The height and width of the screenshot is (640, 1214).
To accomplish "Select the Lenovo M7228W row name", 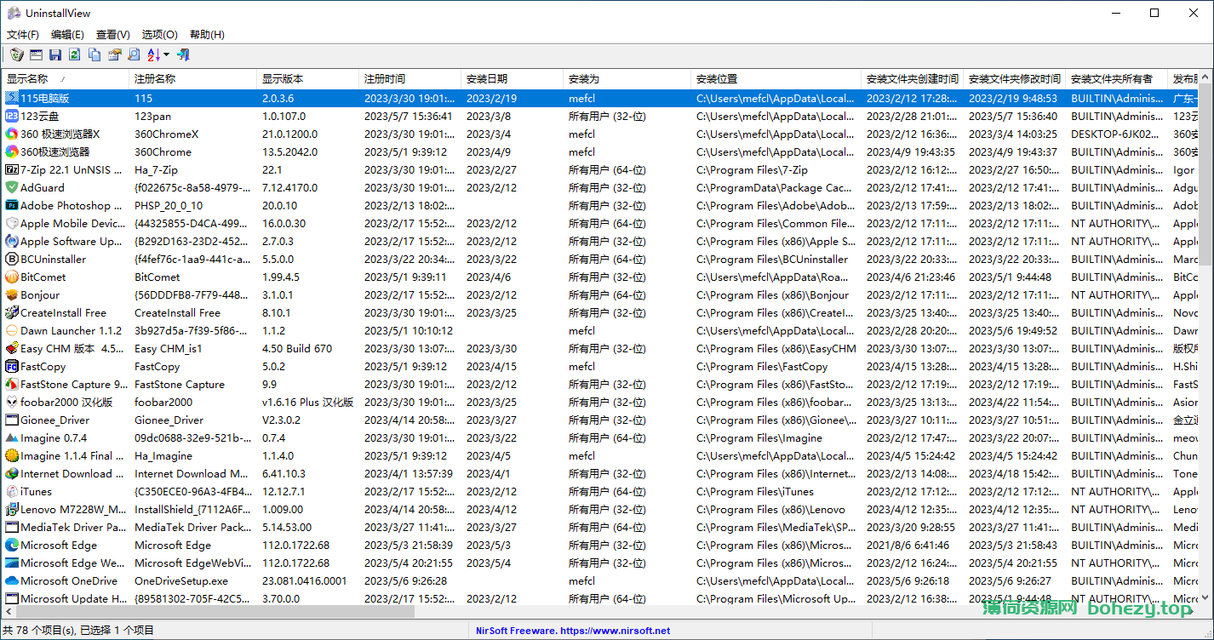I will pos(73,509).
